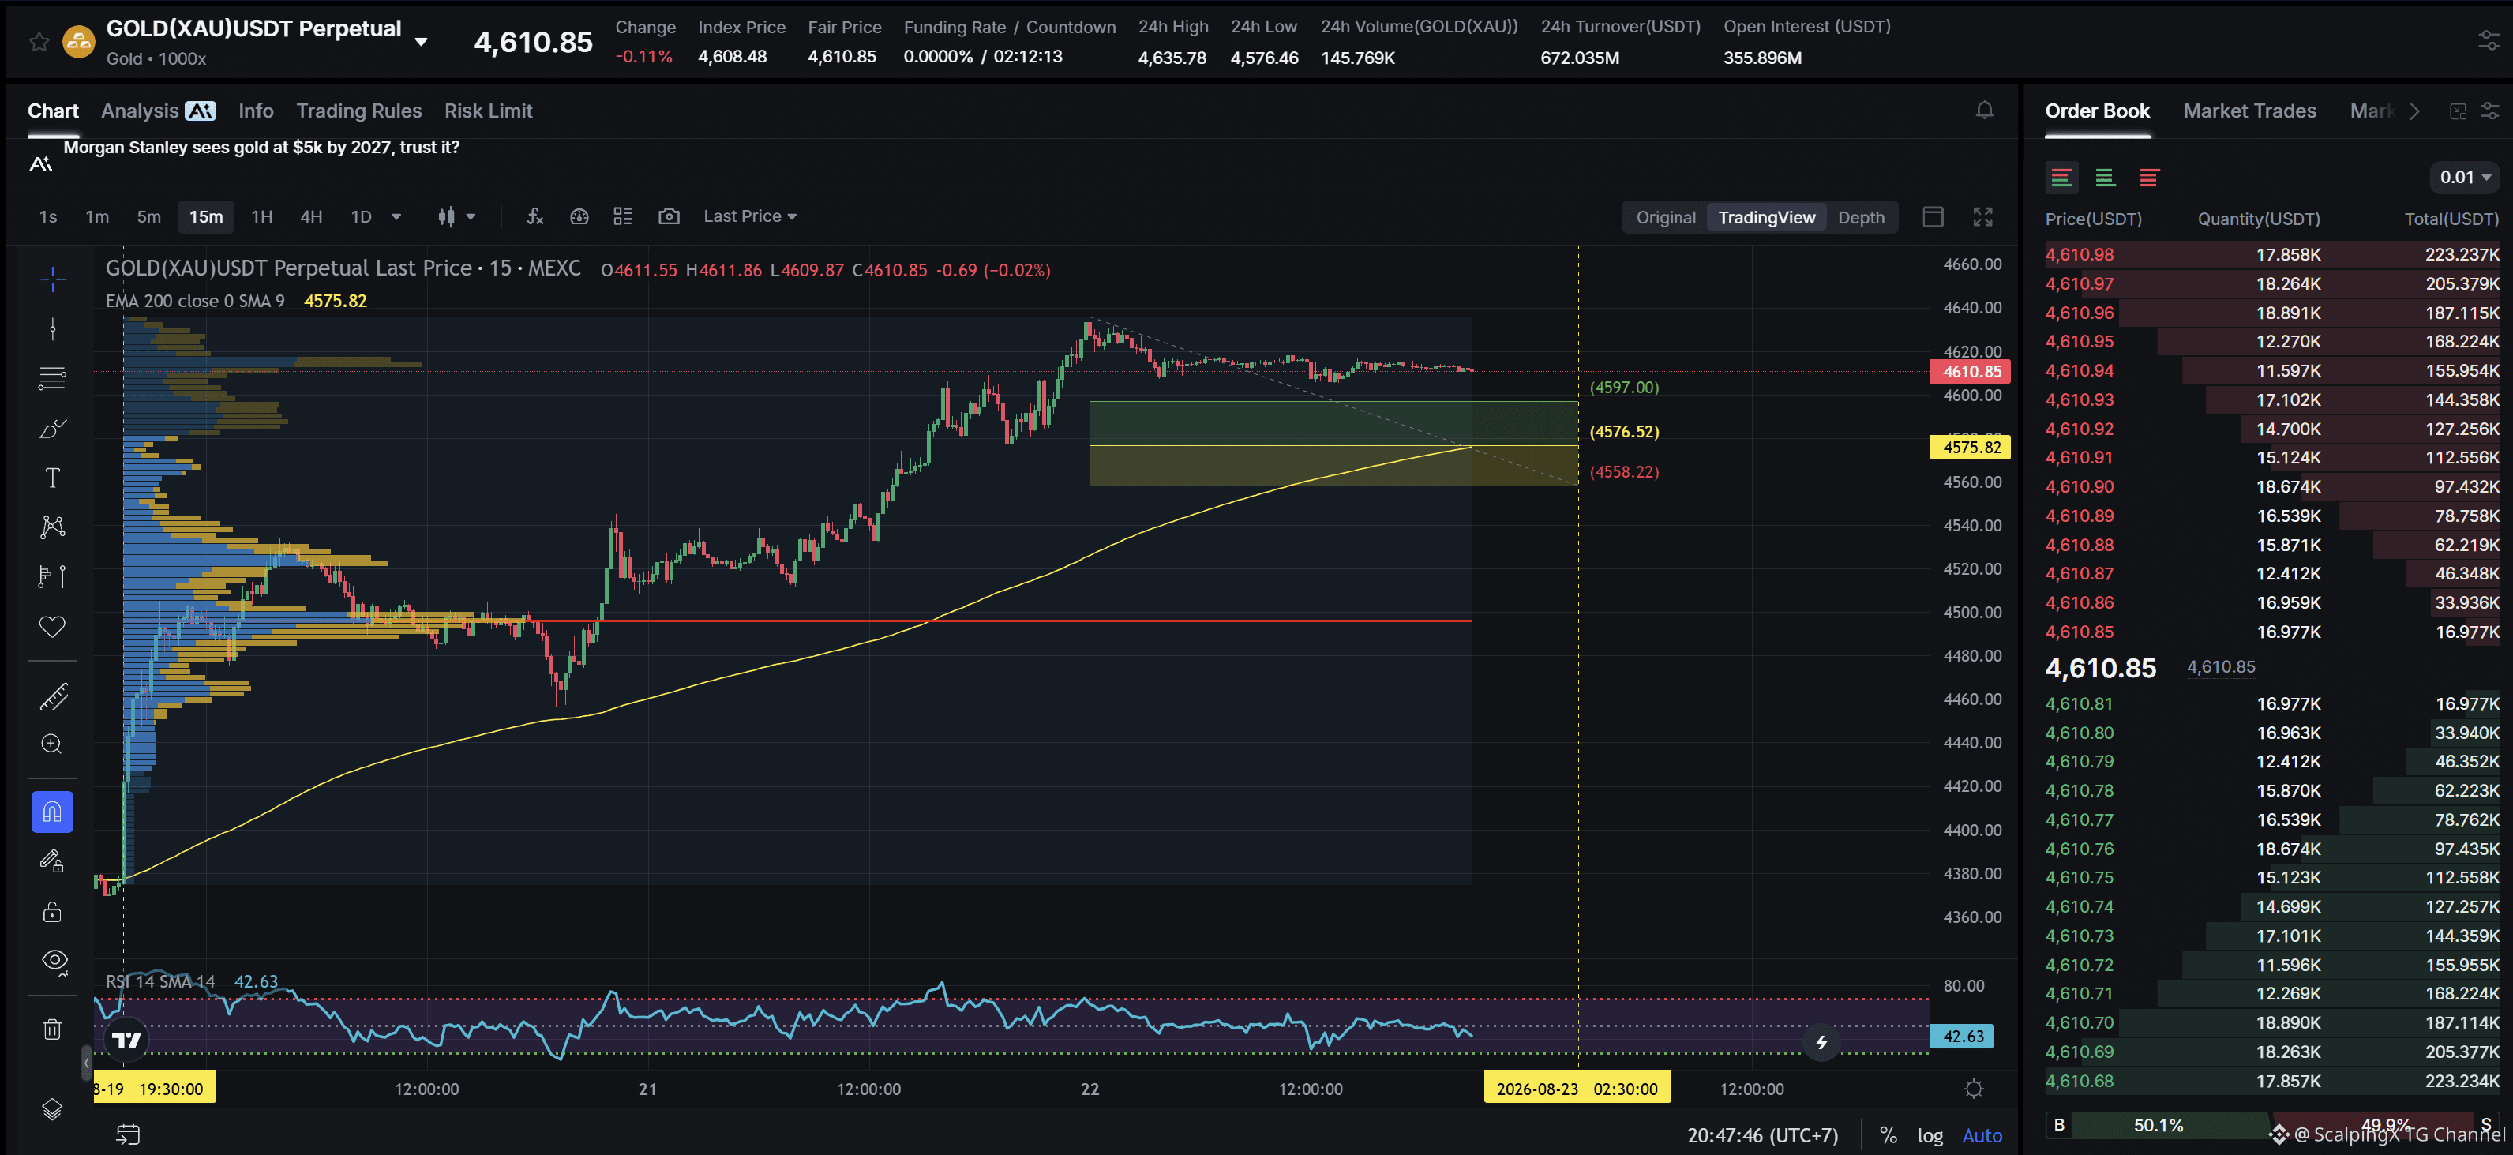Toggle magnet mode on
The width and height of the screenshot is (2513, 1155).
(x=53, y=812)
